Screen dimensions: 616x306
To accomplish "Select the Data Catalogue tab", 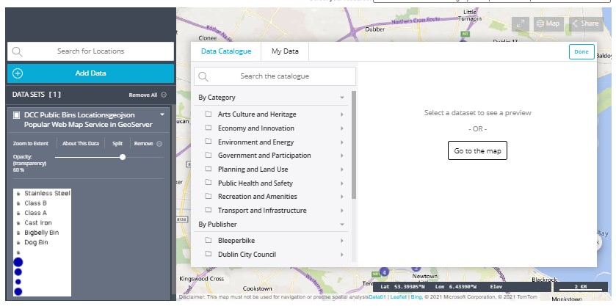I will (225, 51).
